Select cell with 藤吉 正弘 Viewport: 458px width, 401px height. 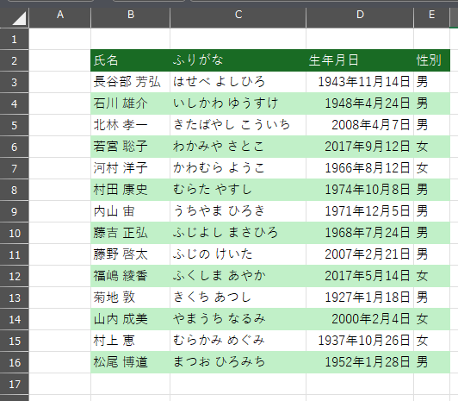click(130, 233)
